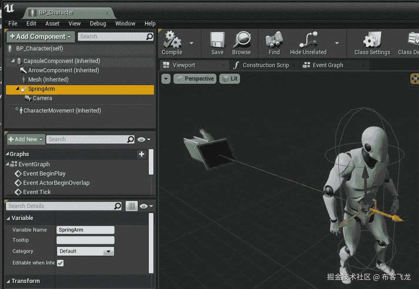Image resolution: width=419 pixels, height=289 pixels.
Task: Switch to the Construction Script tab
Action: 264,65
